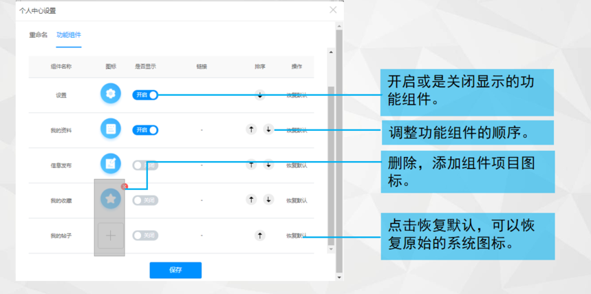Move 我的帖子 row up

[259, 236]
